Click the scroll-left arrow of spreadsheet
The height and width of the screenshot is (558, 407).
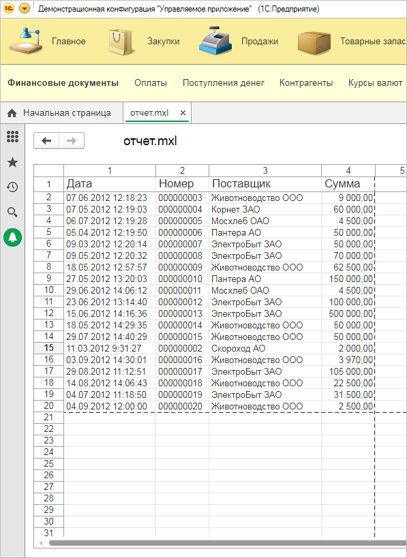pyautogui.click(x=41, y=543)
